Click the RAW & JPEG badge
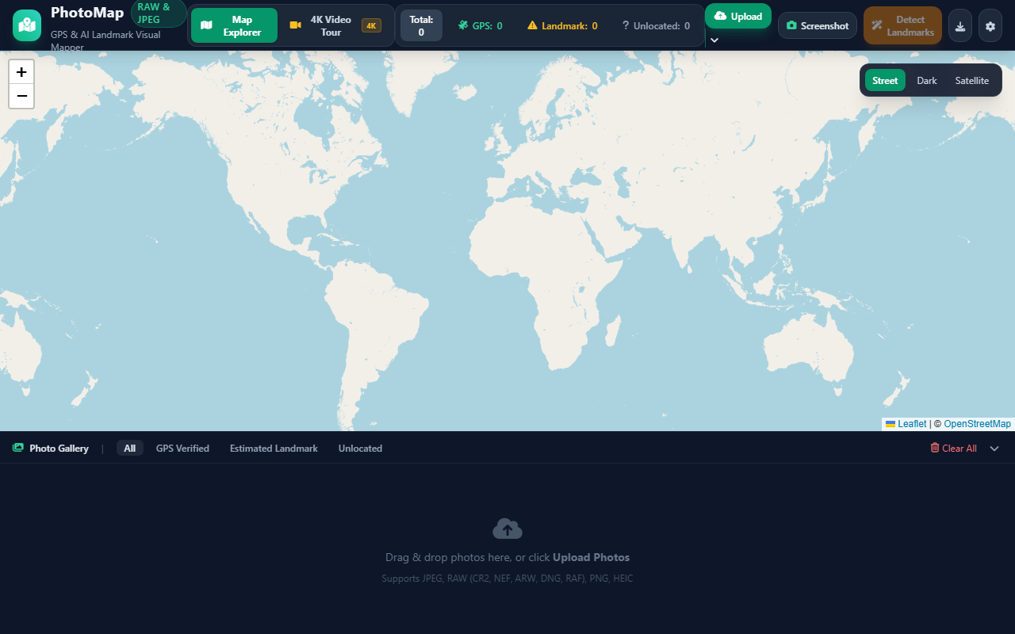Image resolution: width=1015 pixels, height=634 pixels. (x=159, y=13)
